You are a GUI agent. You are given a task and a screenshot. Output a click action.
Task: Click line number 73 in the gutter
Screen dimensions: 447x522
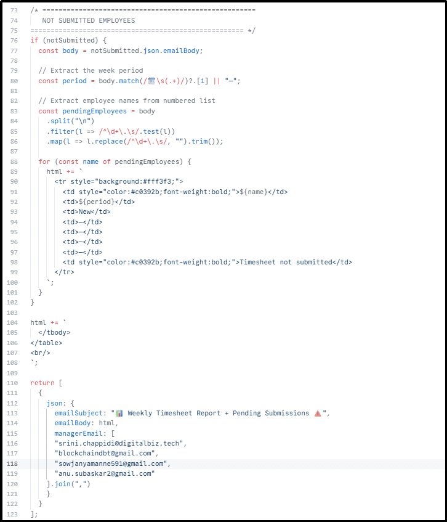tap(14, 10)
